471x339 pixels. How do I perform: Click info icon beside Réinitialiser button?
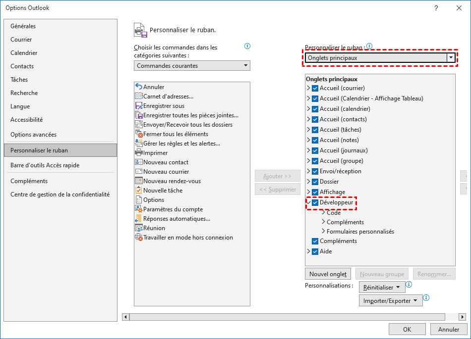[x=409, y=284]
